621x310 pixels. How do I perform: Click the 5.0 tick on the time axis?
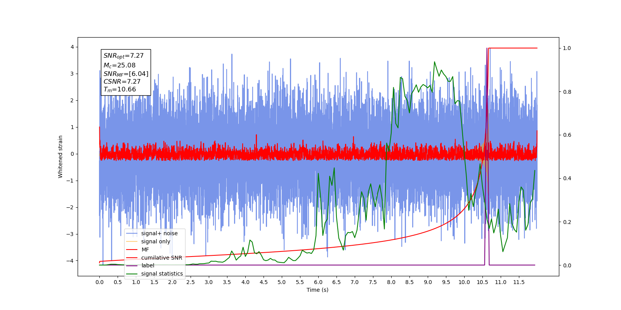pos(282,282)
